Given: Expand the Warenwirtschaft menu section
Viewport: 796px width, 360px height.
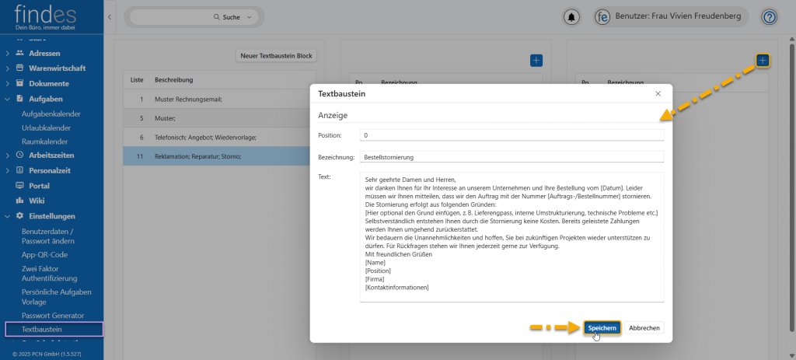Looking at the screenshot, I should 8,68.
